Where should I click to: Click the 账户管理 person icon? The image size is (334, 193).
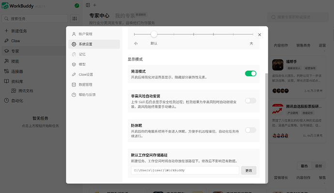click(x=74, y=34)
